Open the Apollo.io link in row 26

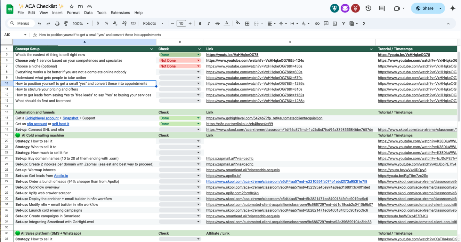click(x=61, y=176)
